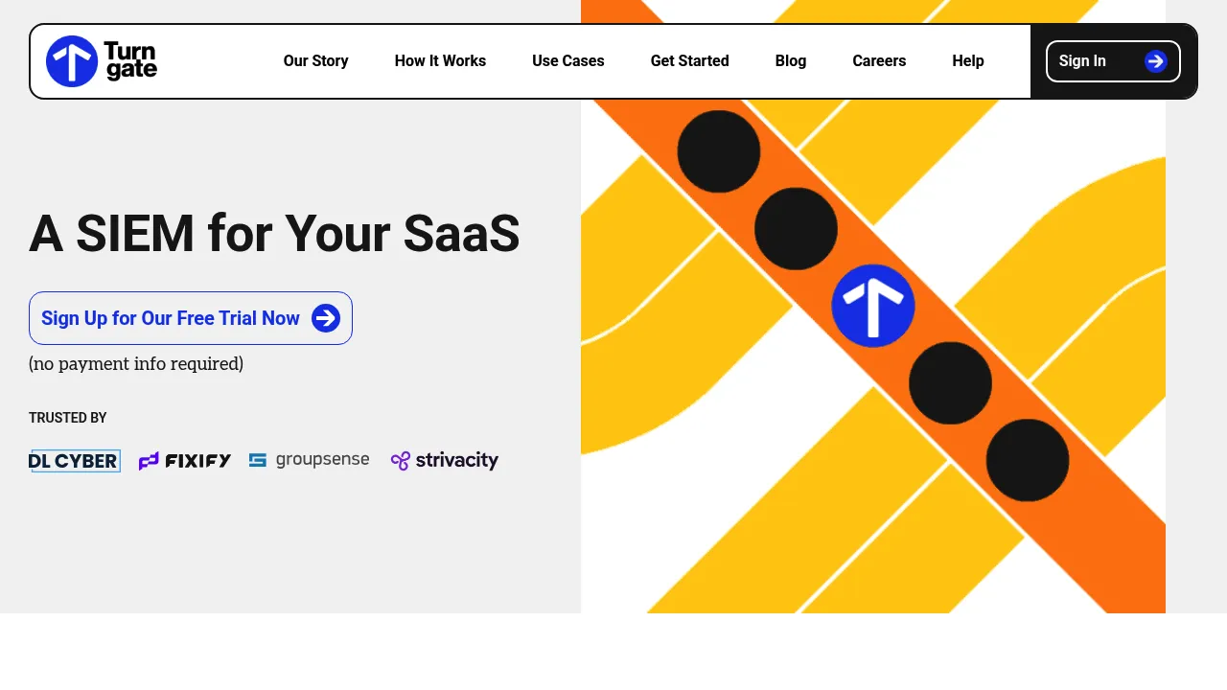
Task: Visit the Blog link
Action: tap(791, 61)
